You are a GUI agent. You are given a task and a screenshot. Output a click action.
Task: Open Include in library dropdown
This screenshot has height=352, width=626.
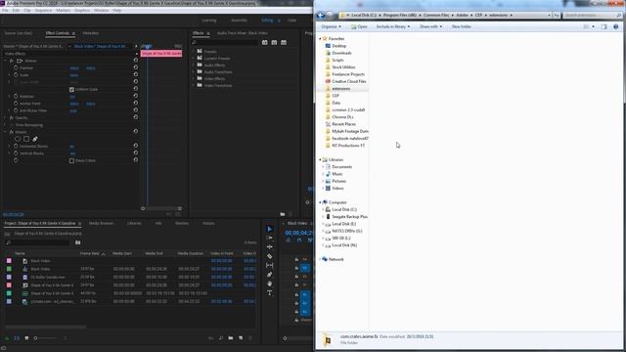click(x=393, y=26)
